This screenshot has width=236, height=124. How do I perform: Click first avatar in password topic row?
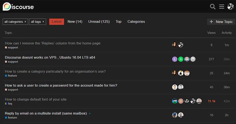[174, 87]
